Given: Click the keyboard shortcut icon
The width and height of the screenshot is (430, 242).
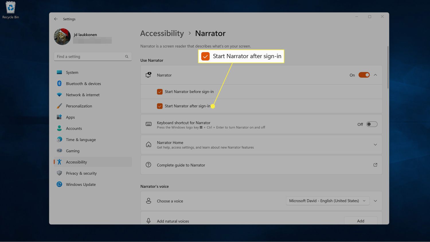Looking at the screenshot, I should [148, 124].
